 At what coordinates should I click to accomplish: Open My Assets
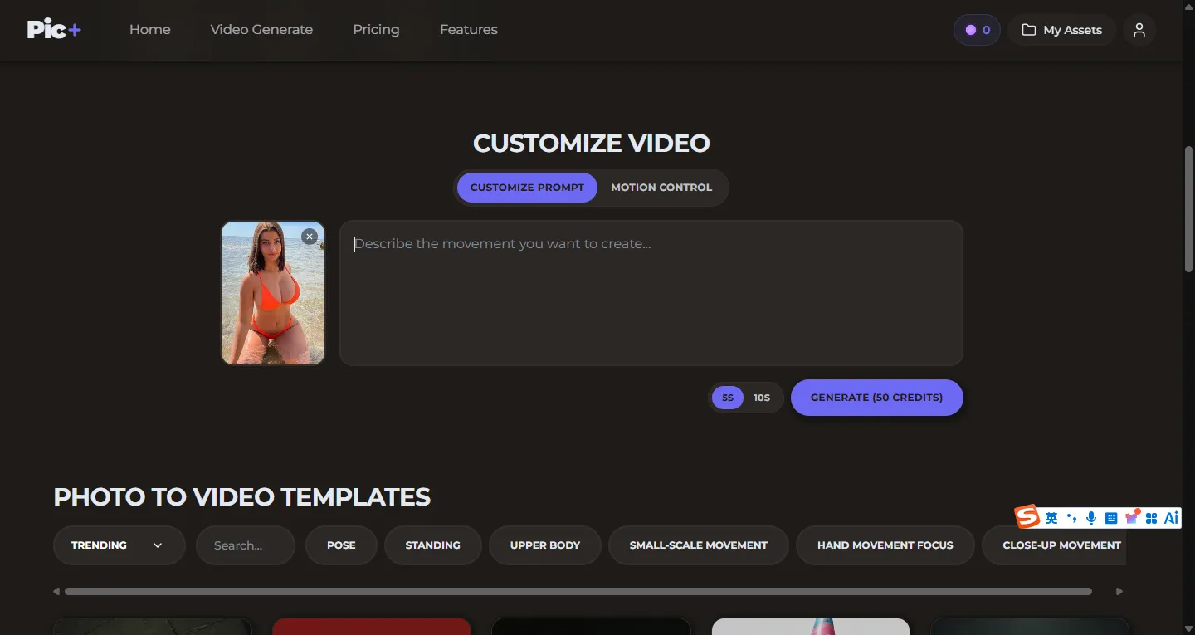(x=1061, y=30)
